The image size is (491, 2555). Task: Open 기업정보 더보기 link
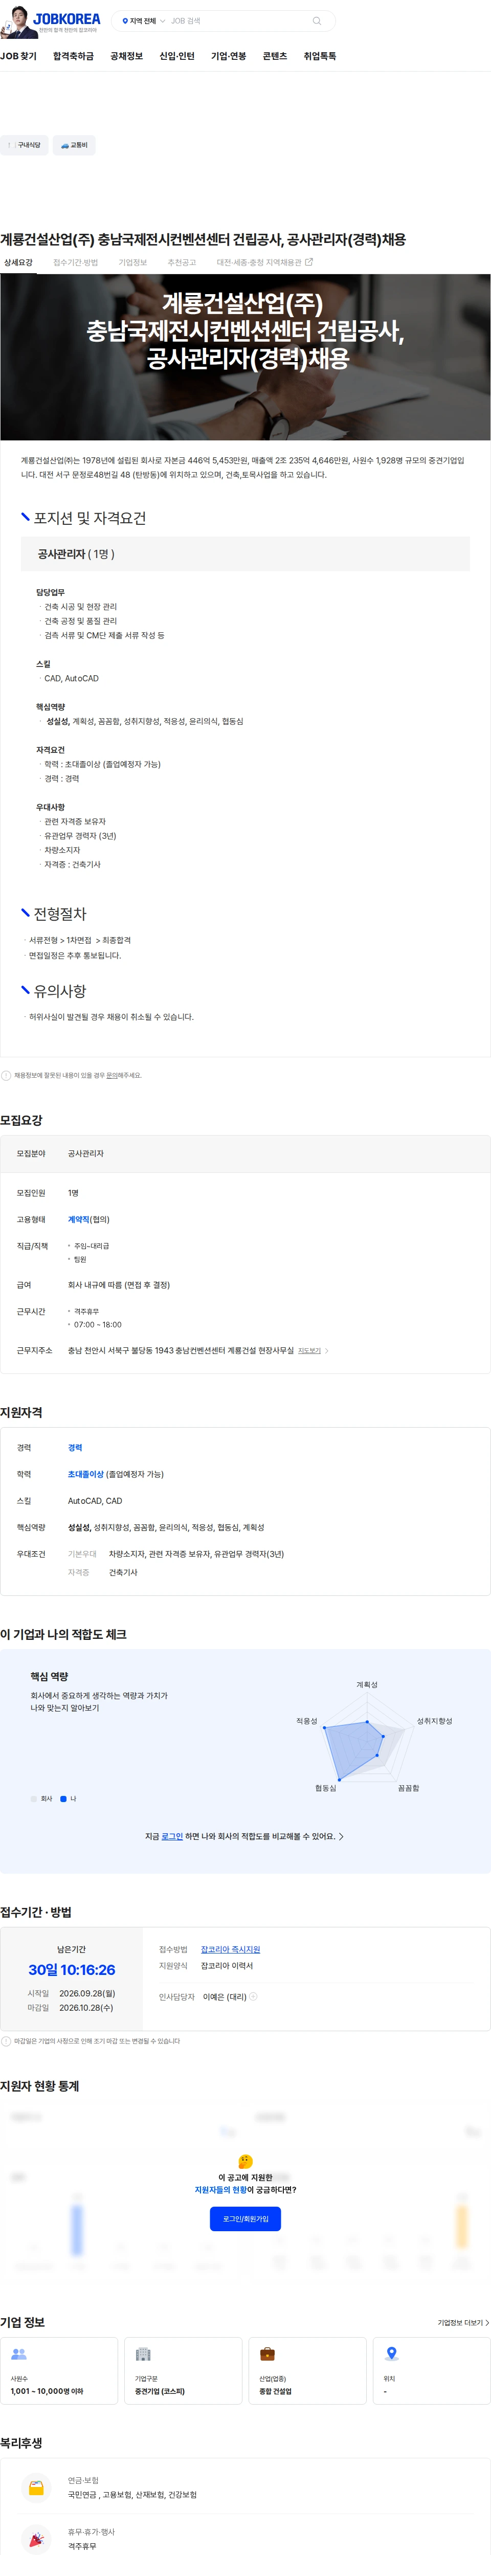tap(463, 2323)
